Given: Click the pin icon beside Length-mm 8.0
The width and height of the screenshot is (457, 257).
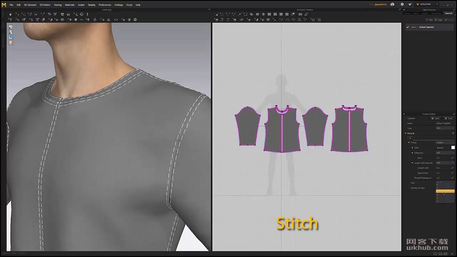Looking at the screenshot, I should pos(452,168).
